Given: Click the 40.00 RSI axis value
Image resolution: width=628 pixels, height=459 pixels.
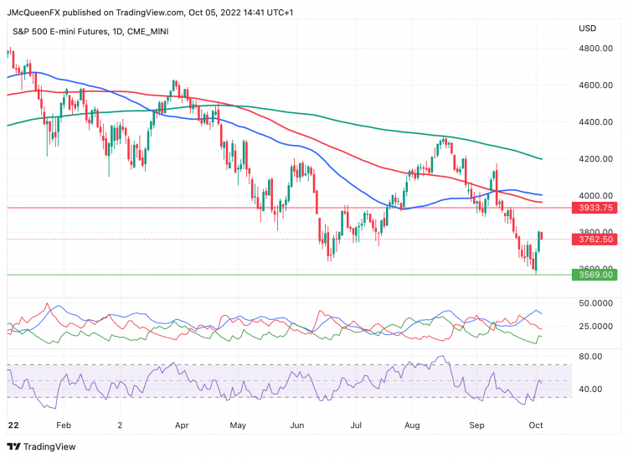Looking at the screenshot, I should 590,389.
